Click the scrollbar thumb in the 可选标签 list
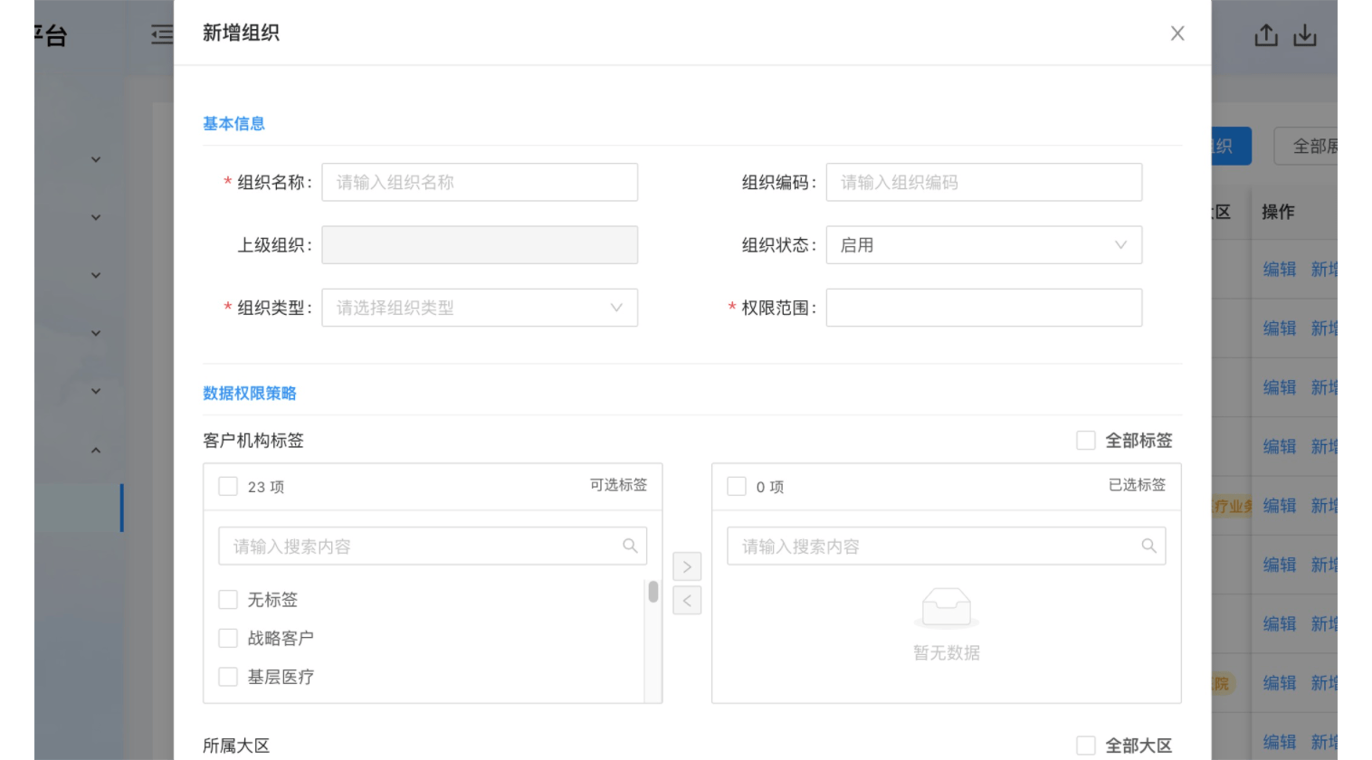This screenshot has width=1372, height=760. [653, 592]
